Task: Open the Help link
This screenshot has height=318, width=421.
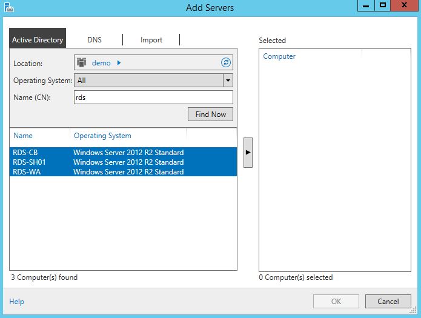Action: 16,302
